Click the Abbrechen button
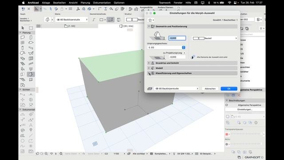284x160 pixels. [x=210, y=88]
